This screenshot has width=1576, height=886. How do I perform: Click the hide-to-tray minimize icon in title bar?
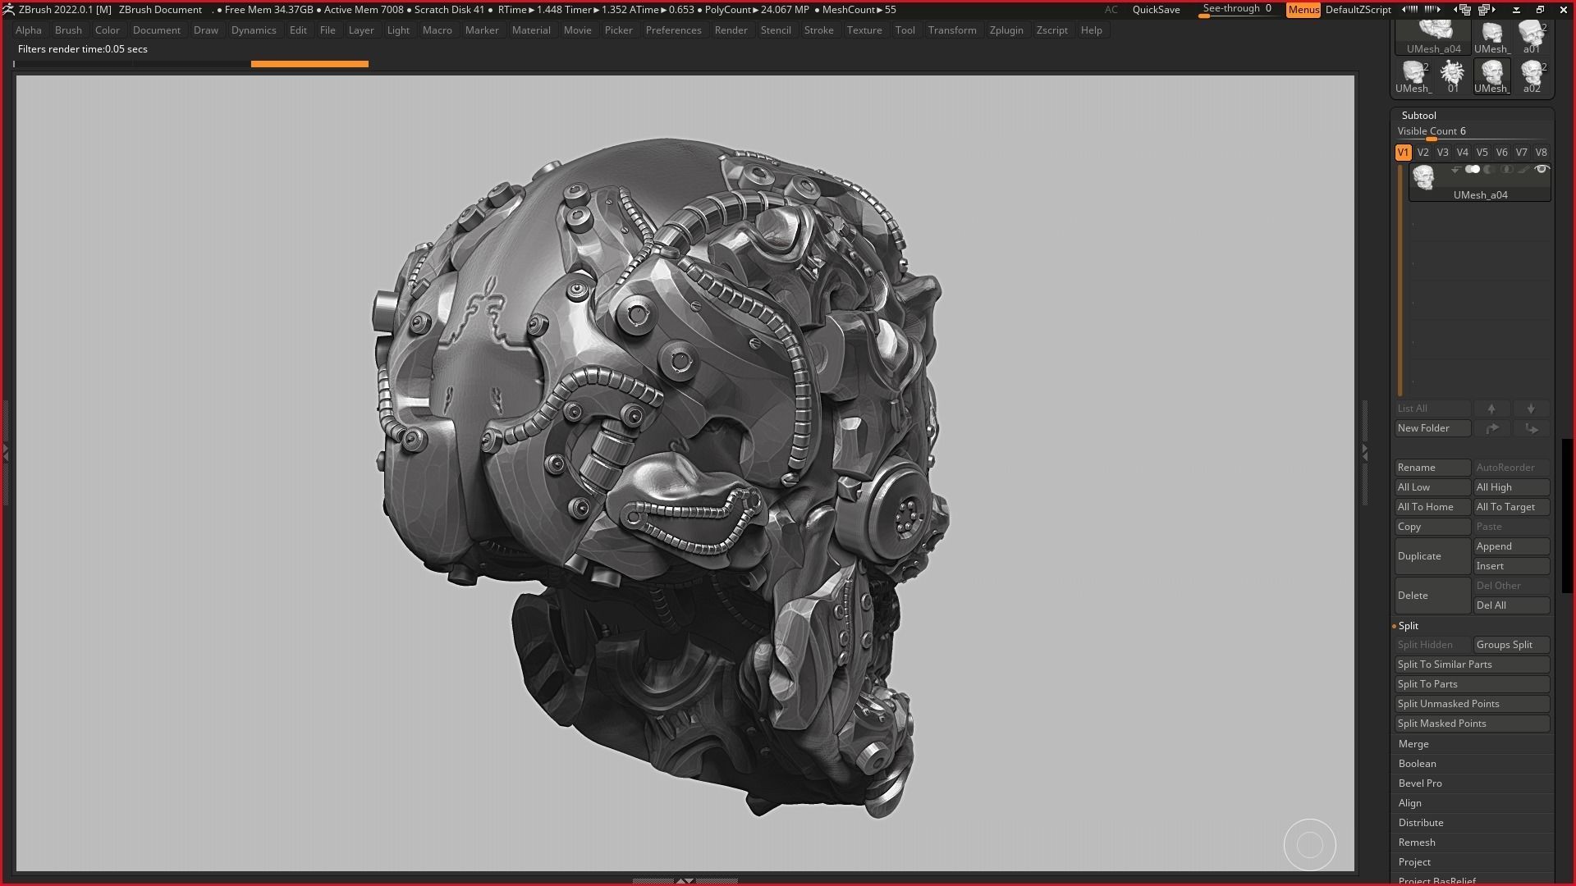(1516, 10)
